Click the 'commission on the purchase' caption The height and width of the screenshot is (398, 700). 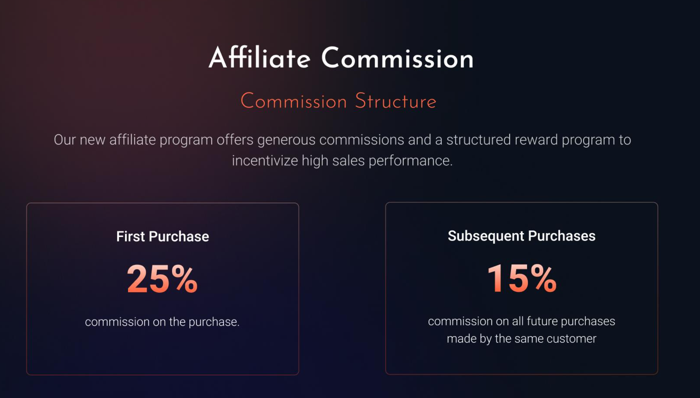pos(162,322)
